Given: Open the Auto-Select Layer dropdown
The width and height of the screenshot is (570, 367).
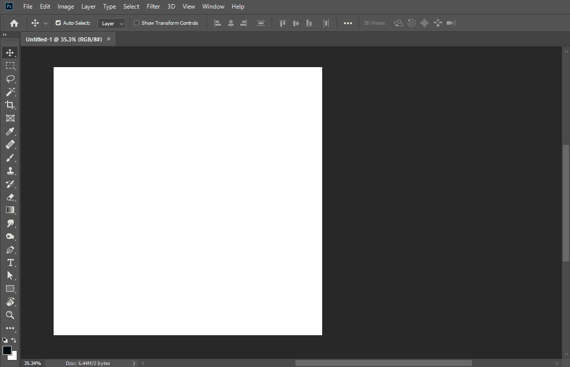Looking at the screenshot, I should (111, 23).
